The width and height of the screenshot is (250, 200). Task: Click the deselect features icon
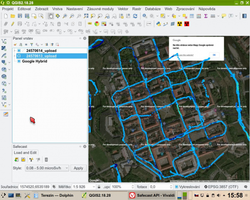pyautogui.click(x=185, y=16)
